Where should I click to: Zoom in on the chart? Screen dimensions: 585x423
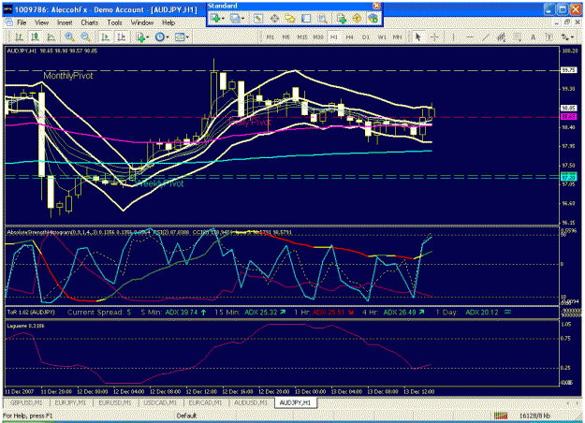point(69,36)
